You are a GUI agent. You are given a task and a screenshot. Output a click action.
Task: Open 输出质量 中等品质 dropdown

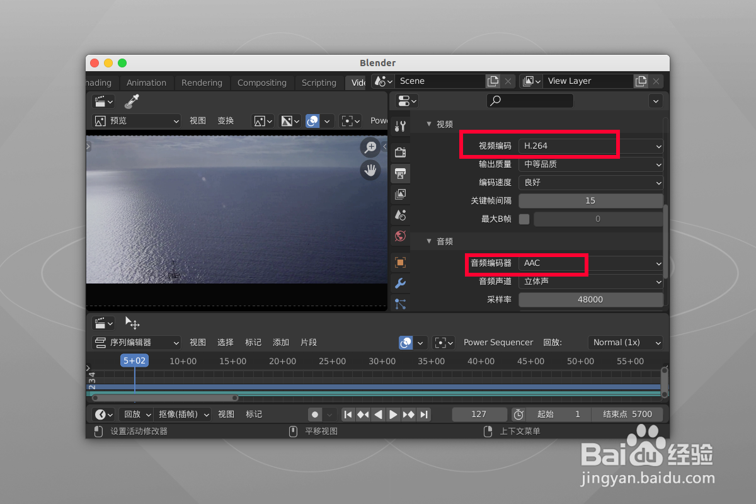pyautogui.click(x=591, y=164)
